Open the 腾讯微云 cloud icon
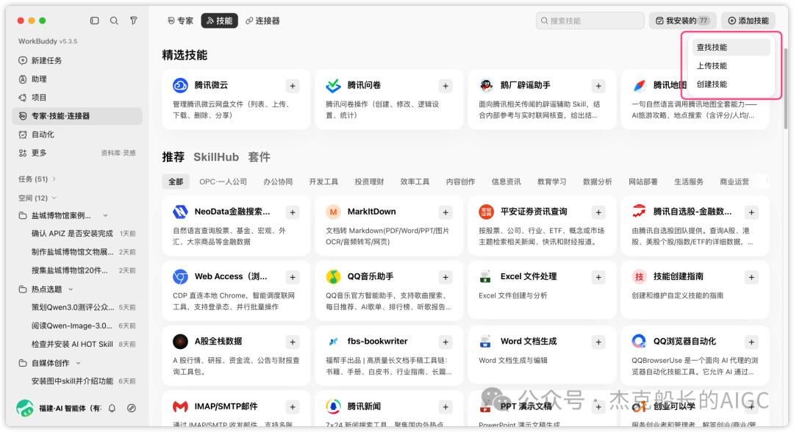Image resolution: width=794 pixels, height=432 pixels. coord(180,85)
